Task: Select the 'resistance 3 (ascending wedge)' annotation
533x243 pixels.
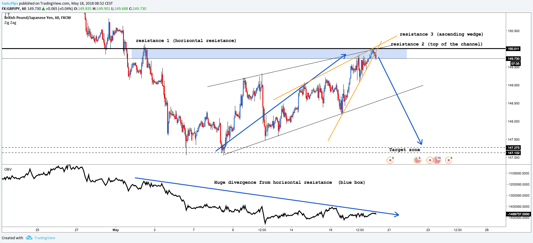Action: pos(441,34)
